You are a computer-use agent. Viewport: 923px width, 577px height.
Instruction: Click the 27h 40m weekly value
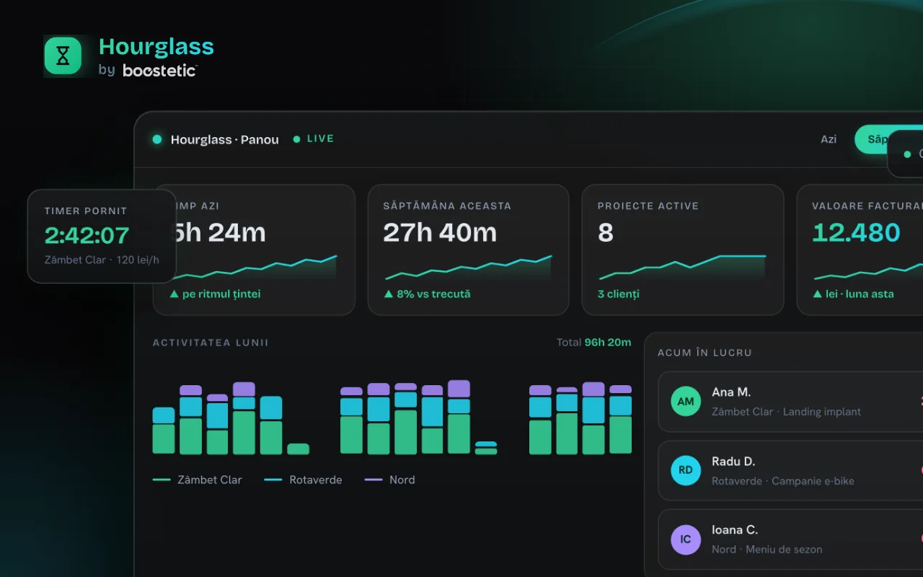coord(440,232)
